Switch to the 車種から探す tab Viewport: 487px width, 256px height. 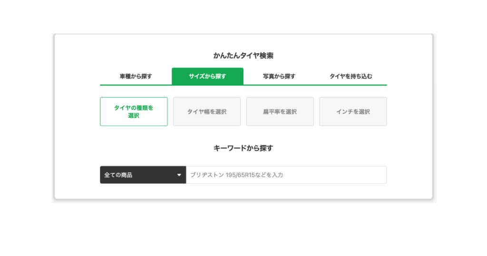coord(136,76)
